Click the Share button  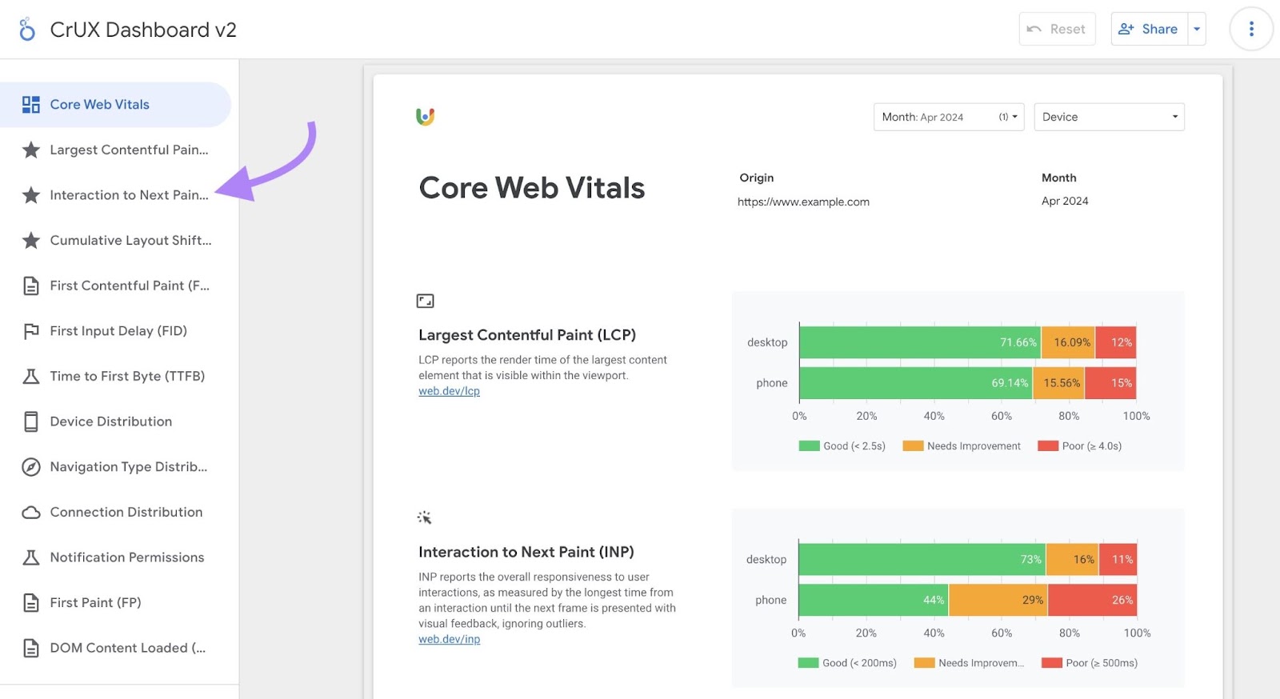click(1149, 30)
